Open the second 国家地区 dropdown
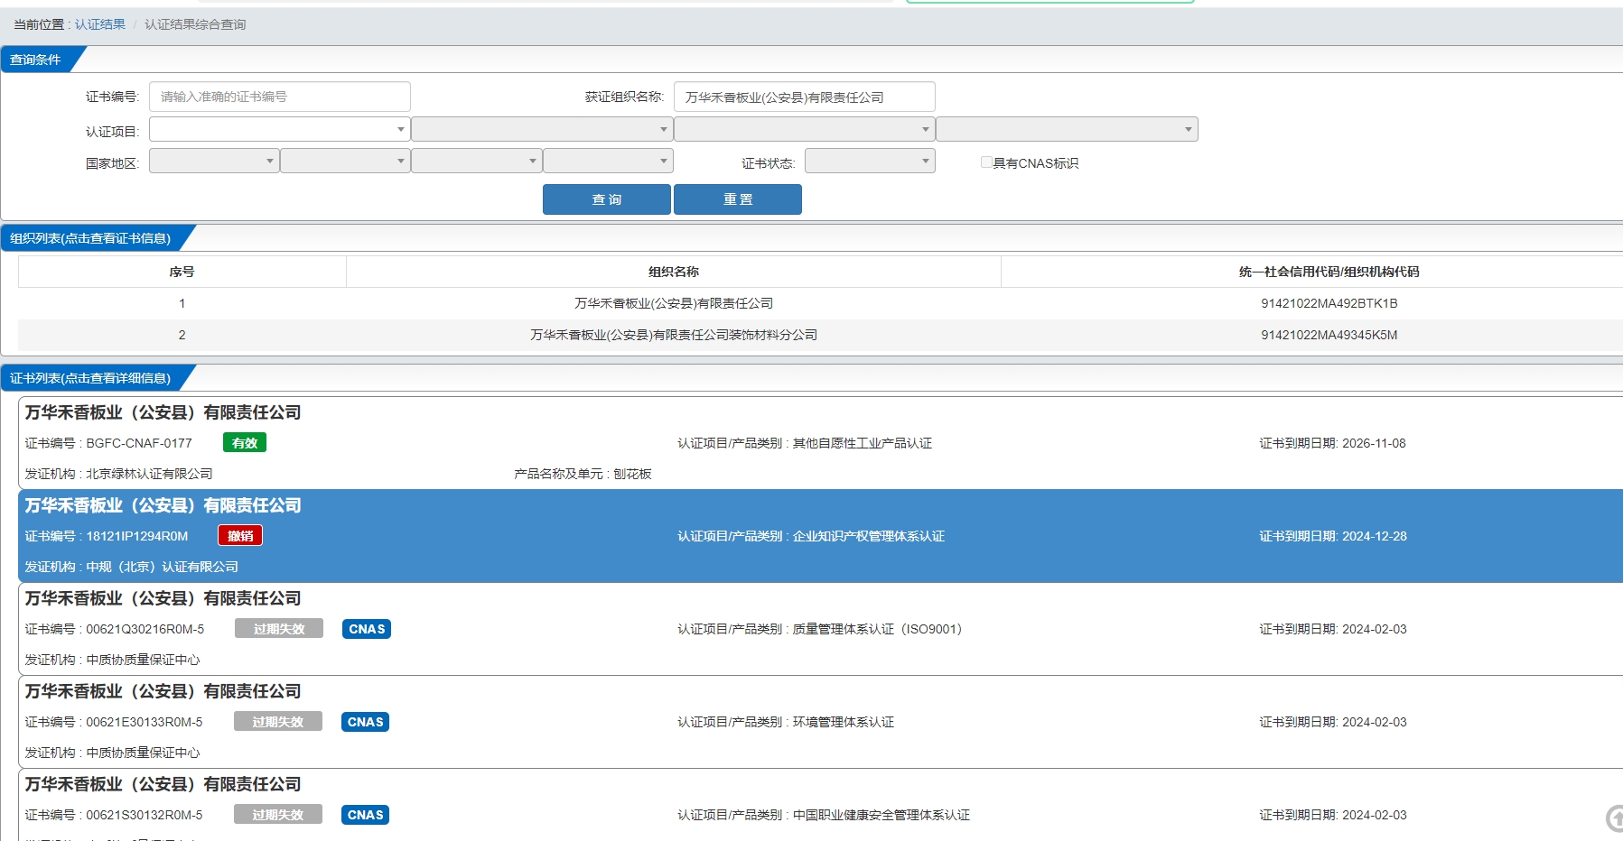Screen dimensions: 1623x841 (x=345, y=161)
